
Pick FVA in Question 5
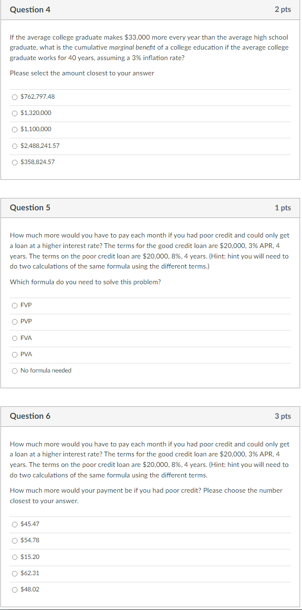tap(15, 338)
